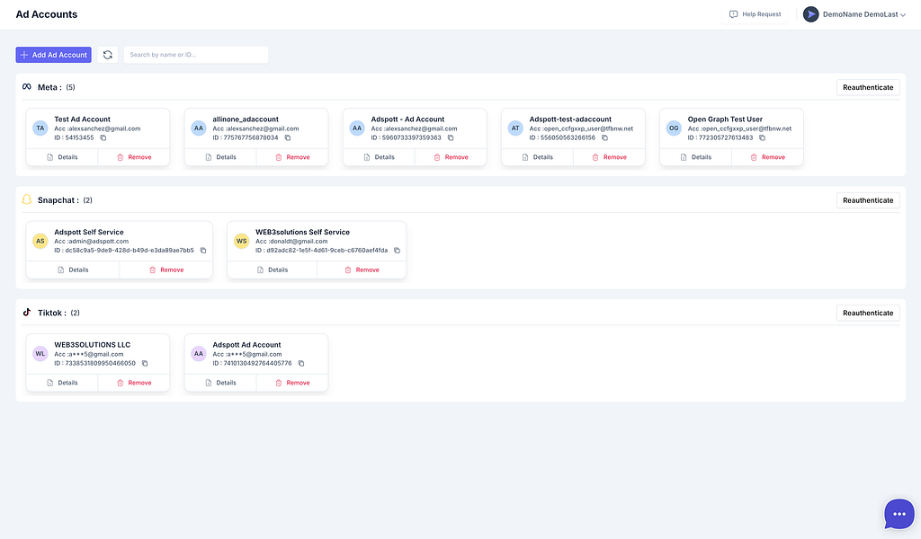Image resolution: width=921 pixels, height=539 pixels.
Task: Refresh the ad accounts list
Action: coord(108,55)
